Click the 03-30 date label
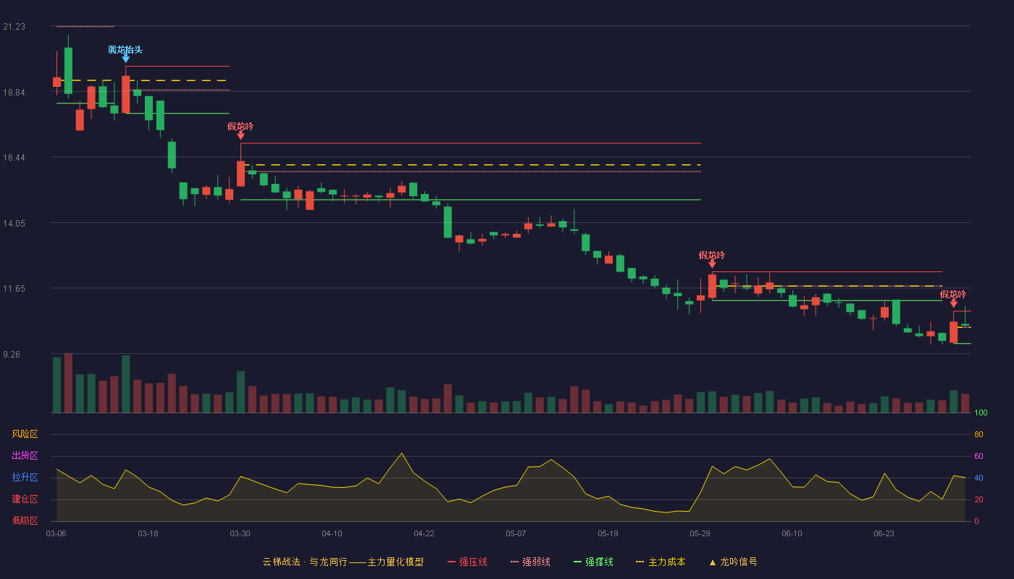Screen dimensions: 1014x579 coord(240,533)
